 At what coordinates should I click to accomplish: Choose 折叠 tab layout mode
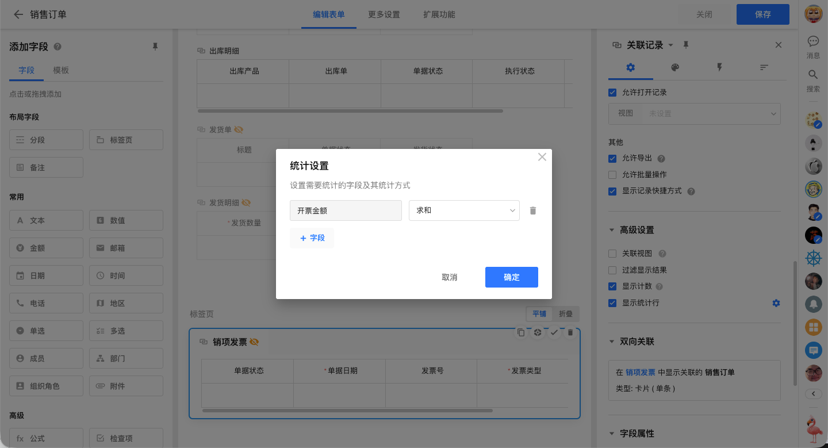point(566,314)
